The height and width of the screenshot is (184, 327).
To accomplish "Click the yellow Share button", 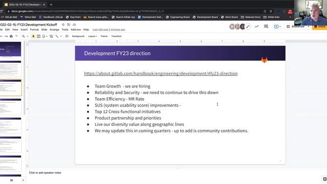I will (319, 27).
